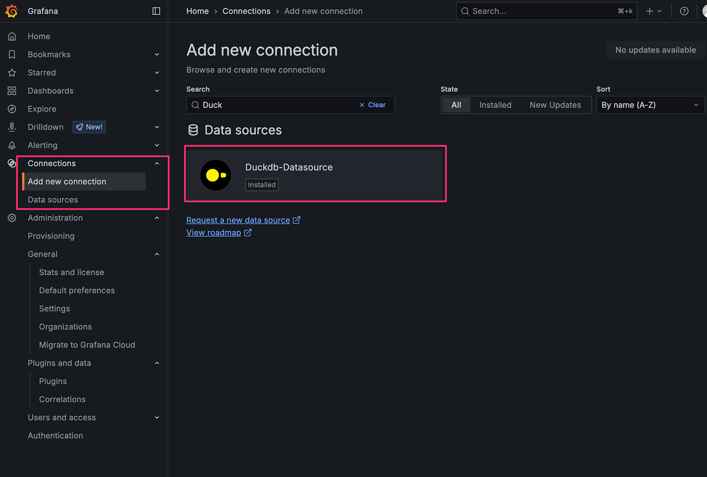This screenshot has height=477, width=707.
Task: Click the Bookmarks icon in sidebar
Action: (12, 54)
